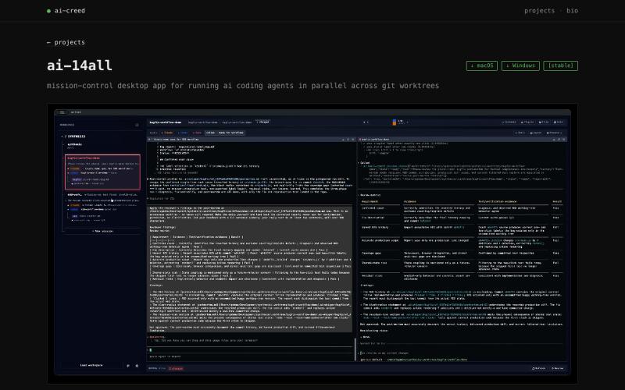Click the 'ai-14all' project heading
This screenshot has width=625, height=390.
coord(80,66)
